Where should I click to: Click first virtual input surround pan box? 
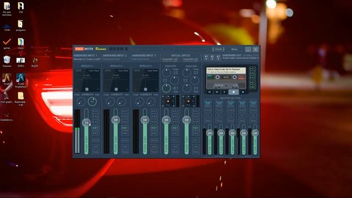[x=168, y=101]
